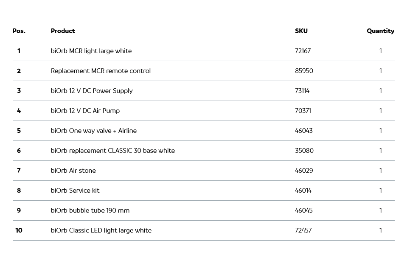
Task: Click biOrb 12 V DC Air Pump
Action: [x=85, y=111]
